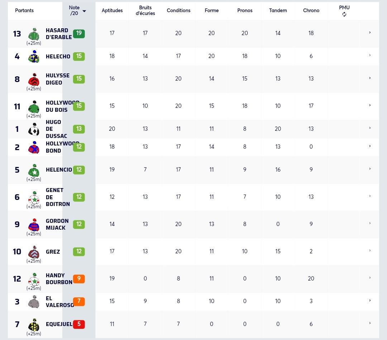Select the Aptitudes column header
Viewport: 387px width, 340px height.
[112, 10]
